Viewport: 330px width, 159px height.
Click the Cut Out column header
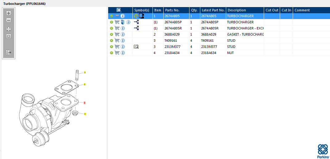272,10
